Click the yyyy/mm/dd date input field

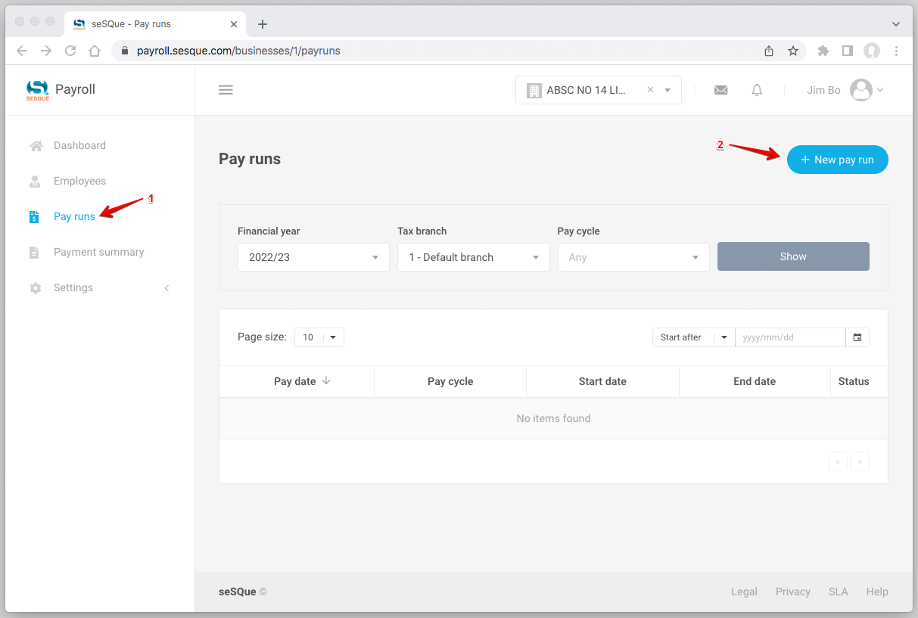point(789,337)
